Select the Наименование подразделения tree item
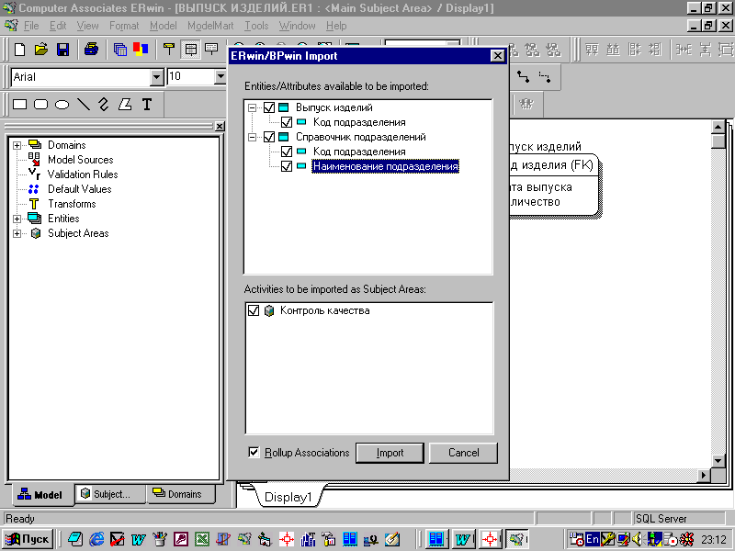The height and width of the screenshot is (551, 735). tap(385, 166)
